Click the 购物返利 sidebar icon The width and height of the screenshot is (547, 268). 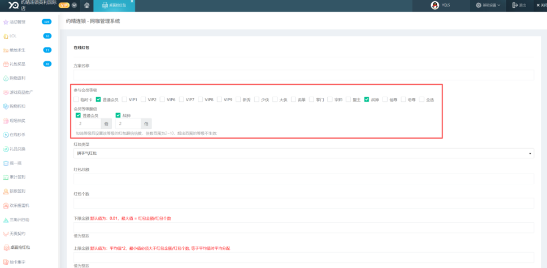point(5,78)
